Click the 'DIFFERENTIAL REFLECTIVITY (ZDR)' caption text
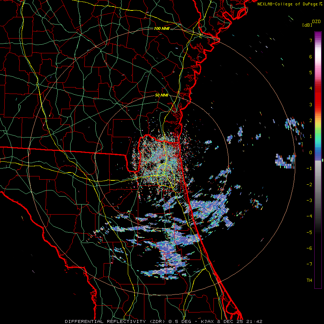The height and width of the screenshot is (324, 324). 115,321
